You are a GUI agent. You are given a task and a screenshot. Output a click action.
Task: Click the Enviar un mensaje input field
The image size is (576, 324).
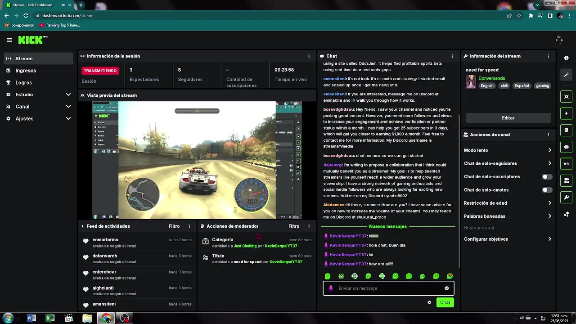click(388, 288)
